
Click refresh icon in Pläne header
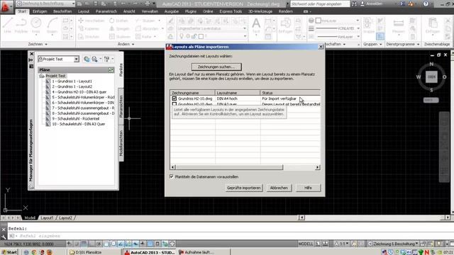(111, 70)
